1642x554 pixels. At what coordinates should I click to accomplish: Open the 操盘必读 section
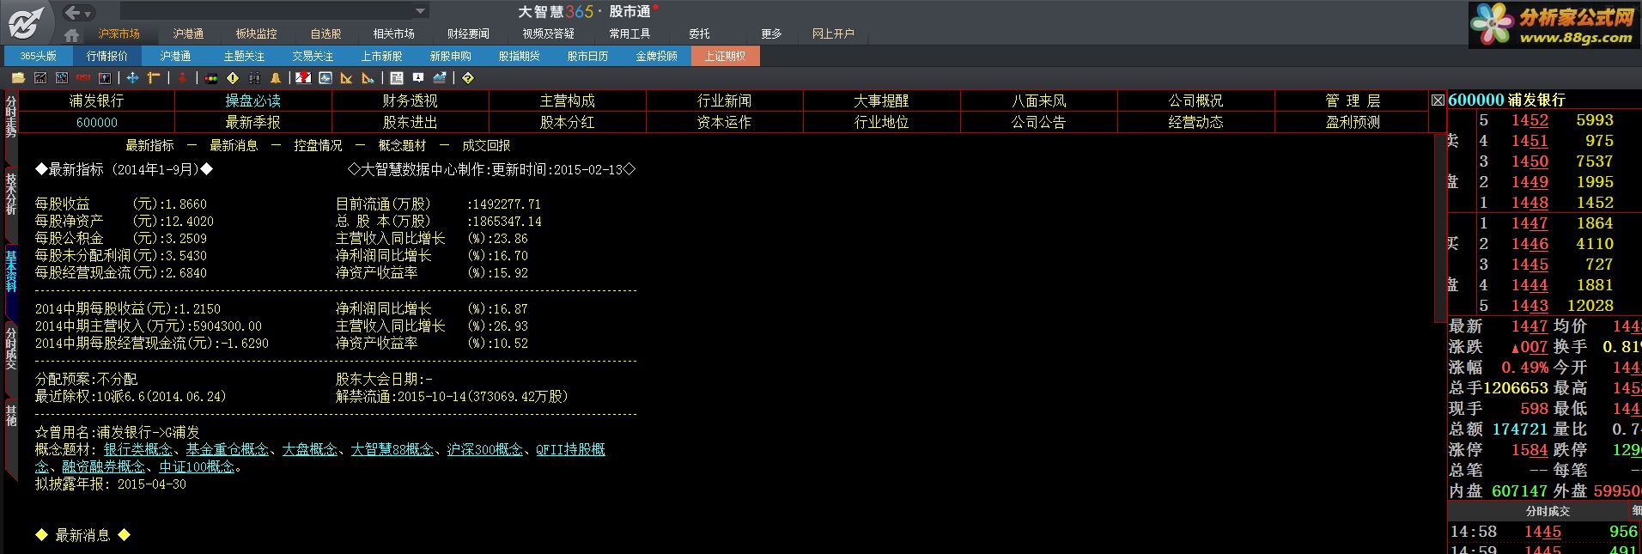pyautogui.click(x=253, y=101)
